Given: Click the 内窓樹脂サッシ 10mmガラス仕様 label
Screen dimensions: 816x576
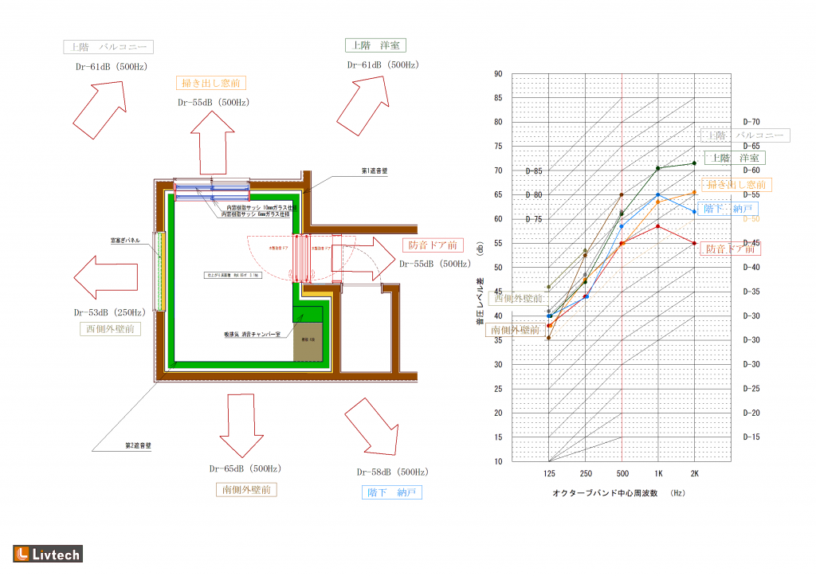Looking at the screenshot, I should click(x=261, y=208).
